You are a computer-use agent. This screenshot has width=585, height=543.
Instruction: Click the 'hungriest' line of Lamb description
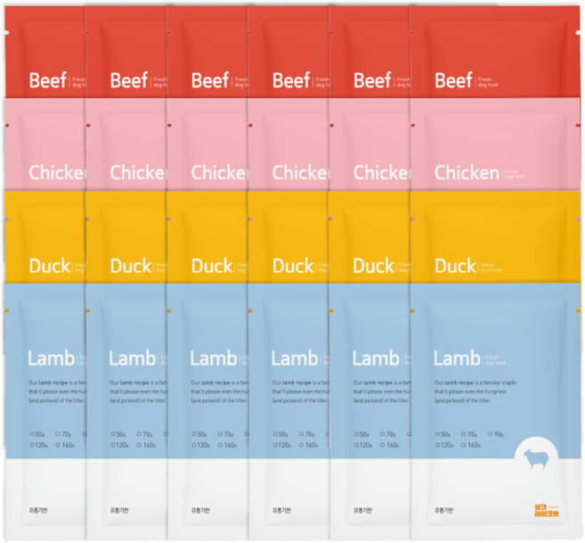[x=470, y=391]
